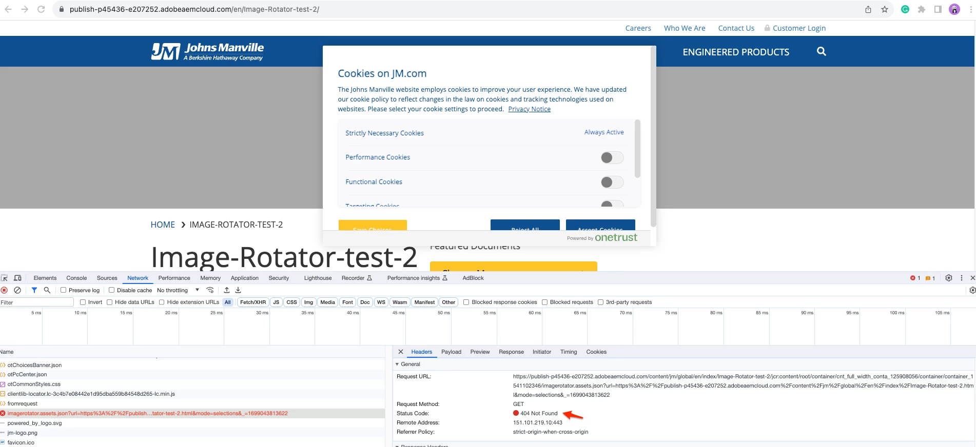
Task: Turn on the Functional Cookies switch
Action: pyautogui.click(x=612, y=182)
